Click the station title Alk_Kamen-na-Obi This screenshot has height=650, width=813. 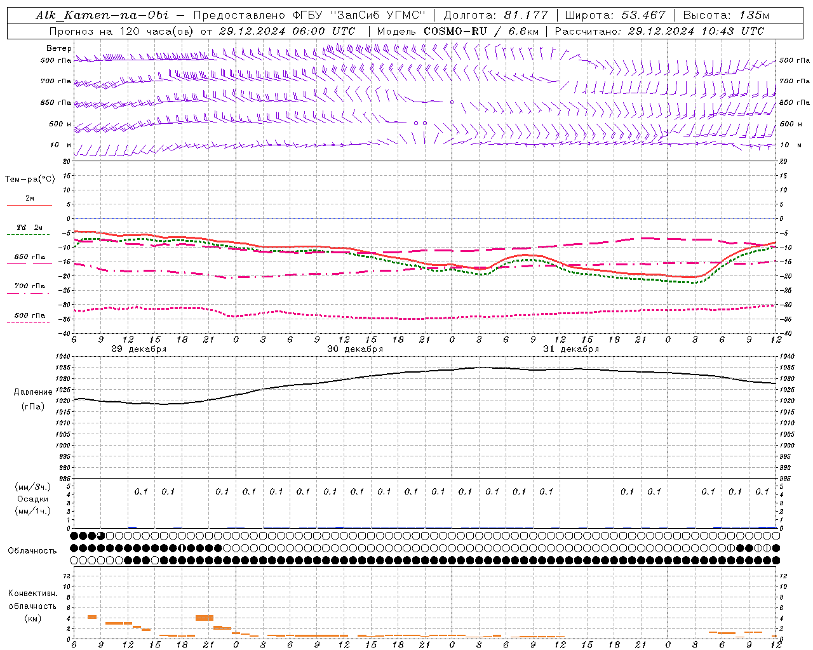(102, 15)
